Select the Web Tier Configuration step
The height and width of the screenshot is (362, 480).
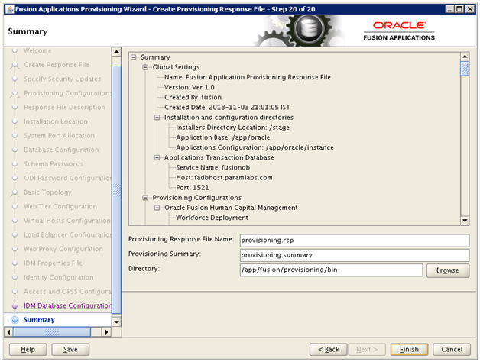tap(60, 206)
